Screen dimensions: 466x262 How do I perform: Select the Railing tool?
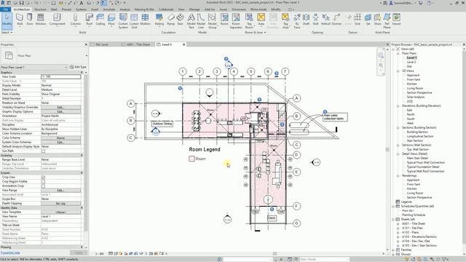click(159, 20)
